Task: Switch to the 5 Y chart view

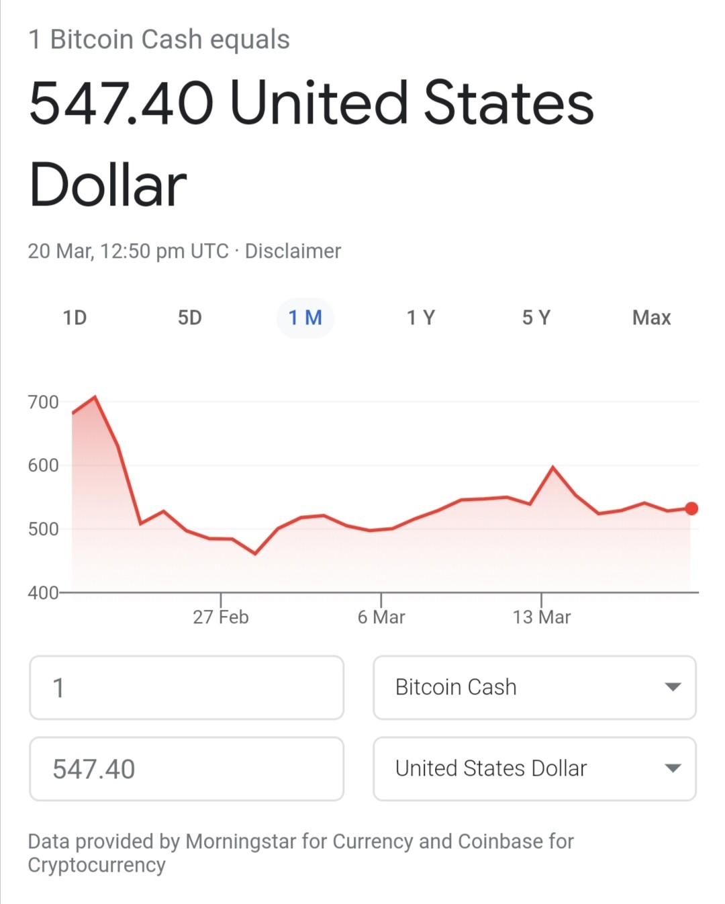Action: click(536, 318)
